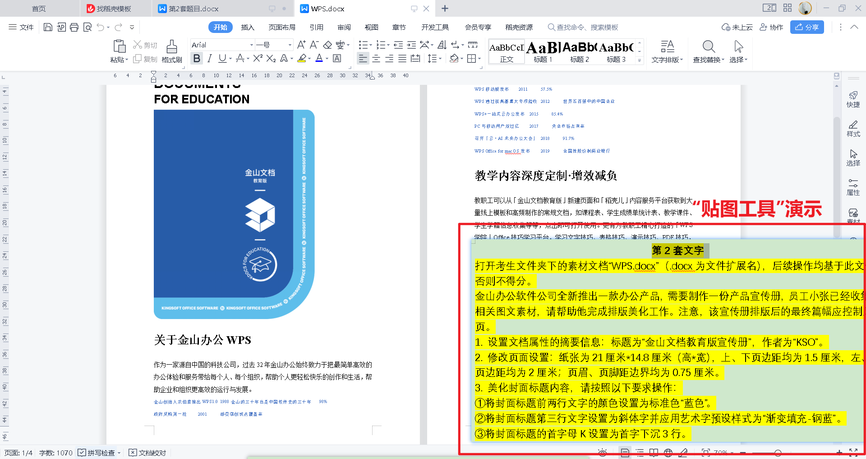The image size is (866, 459).
Task: Click the Paste clipboard icon
Action: [119, 46]
